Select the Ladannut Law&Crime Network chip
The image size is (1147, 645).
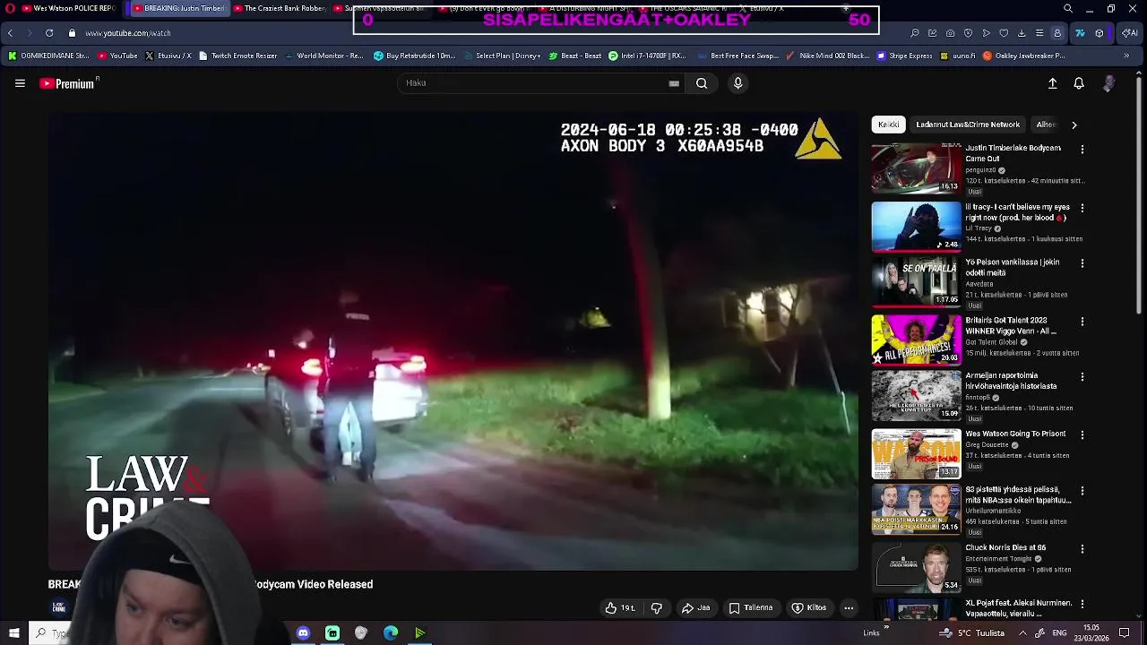click(x=968, y=125)
